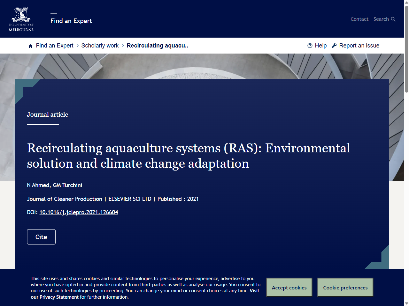Go to Find an Expert breadcrumb link
The image size is (409, 306).
click(55, 46)
